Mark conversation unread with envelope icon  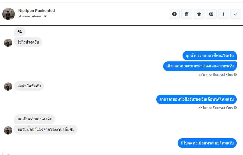211,14
